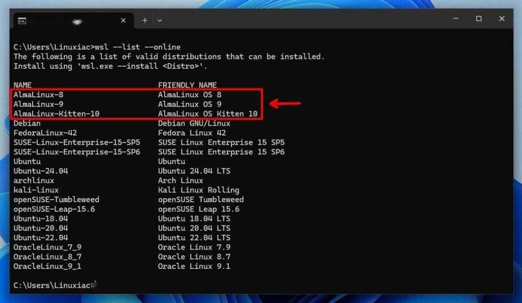Select the AlmaLinux-9 entry
The image size is (522, 303).
tap(38, 104)
